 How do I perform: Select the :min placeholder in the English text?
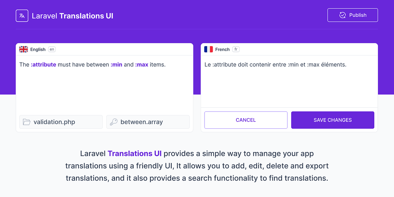pos(117,65)
